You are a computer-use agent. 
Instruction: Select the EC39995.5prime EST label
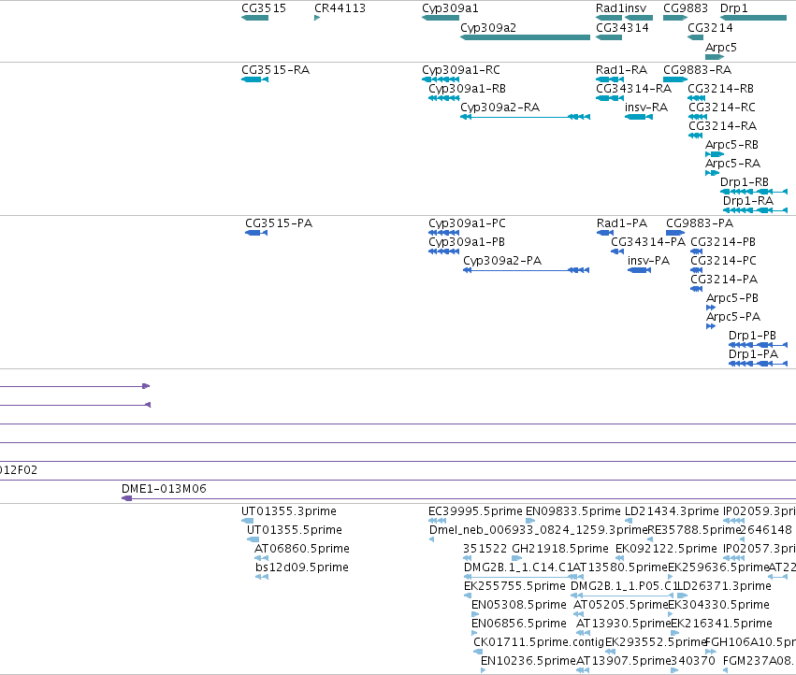click(x=475, y=511)
